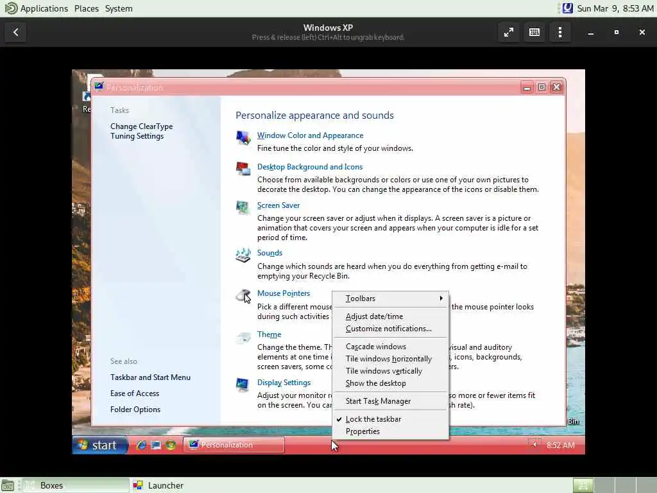The image size is (657, 493).
Task: Open Desktop Background and Icons link
Action: tap(310, 167)
